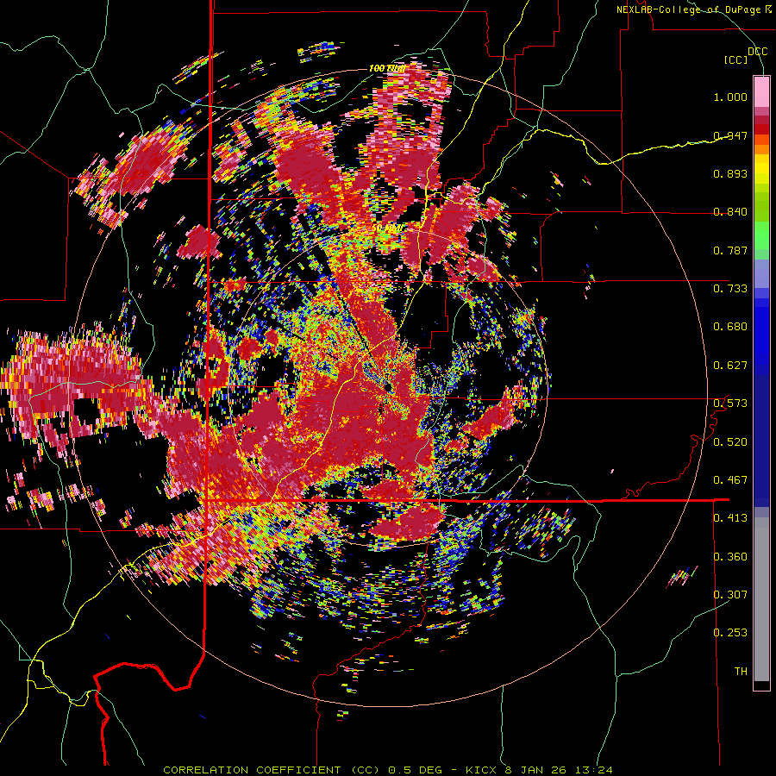Viewport: 776px width, 776px height.
Task: Click the 0.520 legend value
Action: tap(730, 442)
